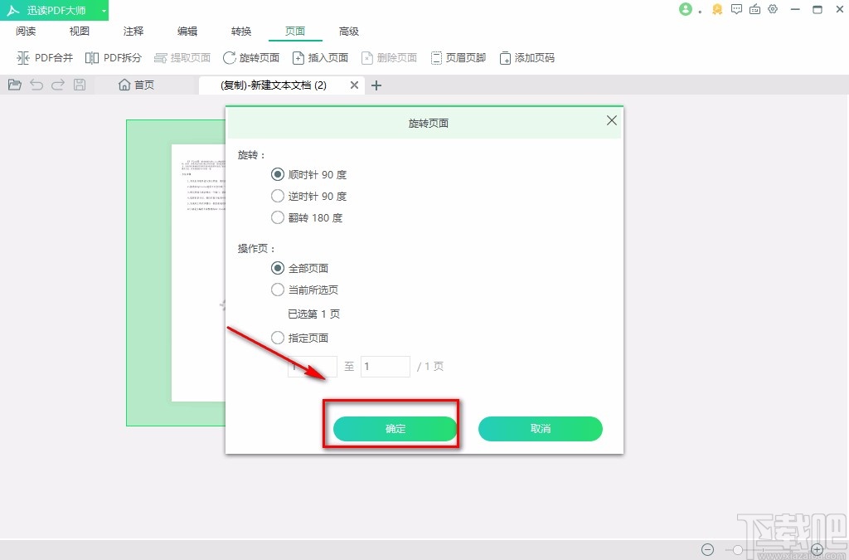Viewport: 849px width, 560px height.
Task: Open the PDF合并 merge tool
Action: click(x=45, y=57)
